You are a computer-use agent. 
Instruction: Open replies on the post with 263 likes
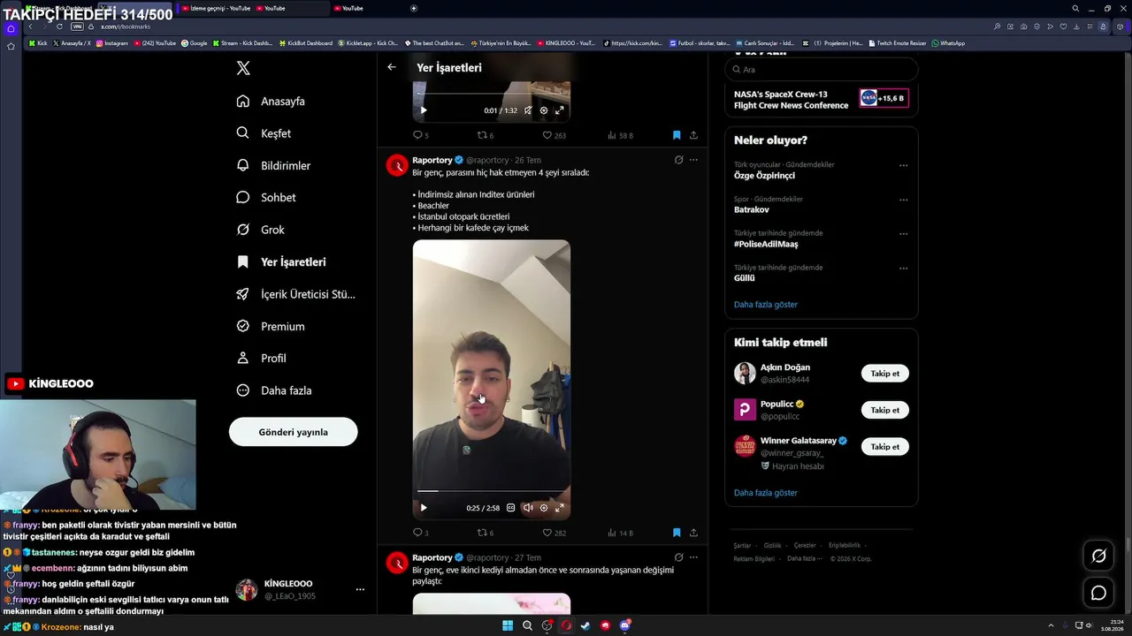coord(421,135)
